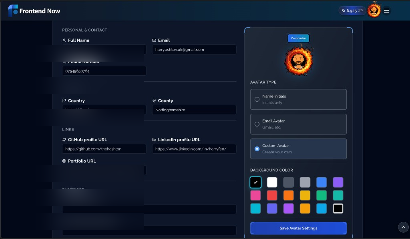Focus the County field showing Nottinghamshire
The width and height of the screenshot is (410, 239).
[194, 110]
